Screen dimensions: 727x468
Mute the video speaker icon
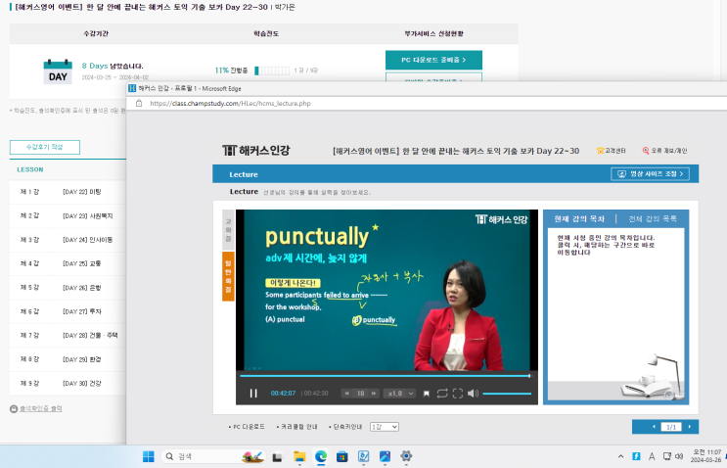coord(473,394)
